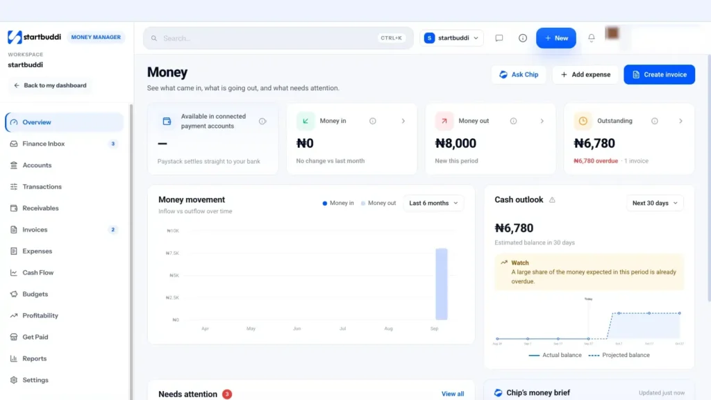The image size is (711, 400).
Task: Click the Add expense button
Action: (585, 74)
